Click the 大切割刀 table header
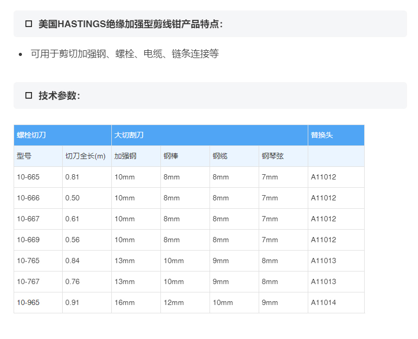The image size is (418, 339). (210, 135)
